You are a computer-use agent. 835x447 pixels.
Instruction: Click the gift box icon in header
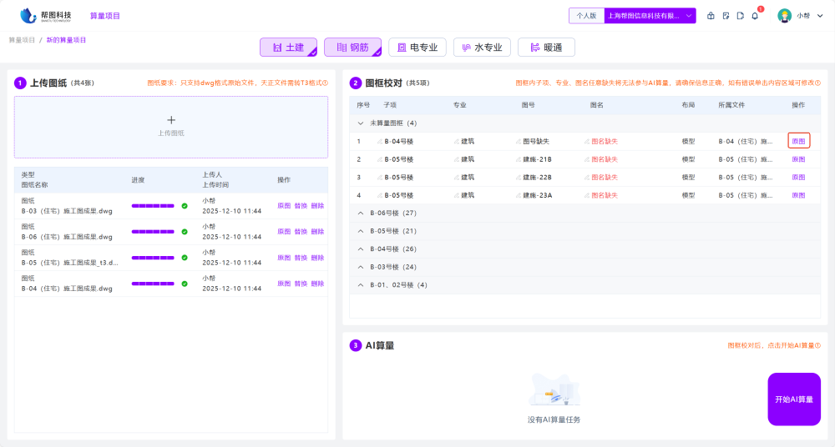[711, 16]
